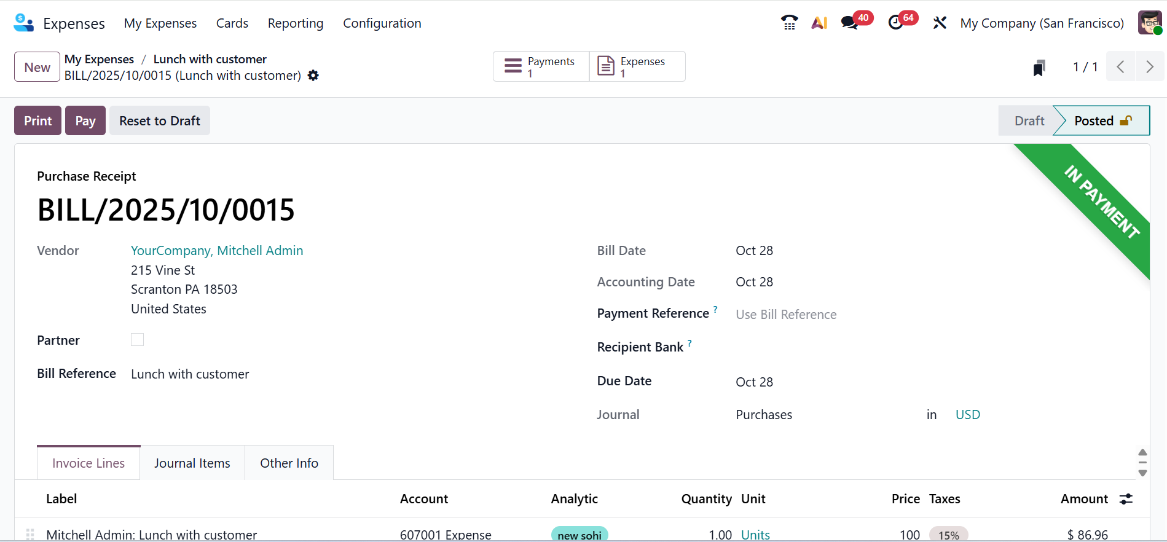Toggle the Partner checkbox
This screenshot has width=1167, height=542.
coord(137,340)
